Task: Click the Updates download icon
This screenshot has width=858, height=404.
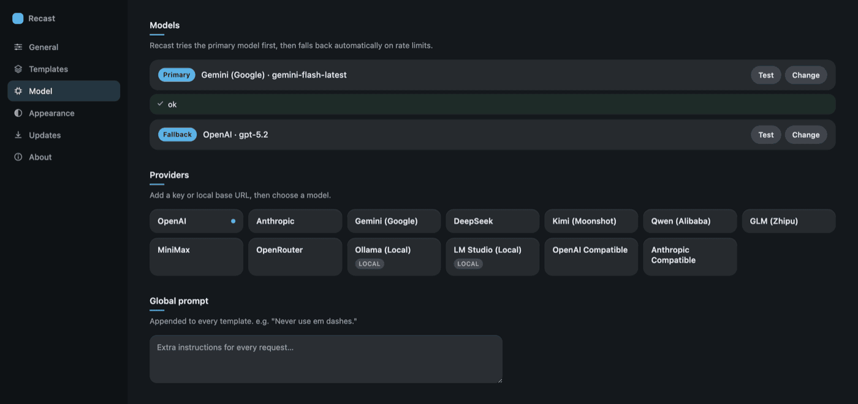Action: (18, 135)
